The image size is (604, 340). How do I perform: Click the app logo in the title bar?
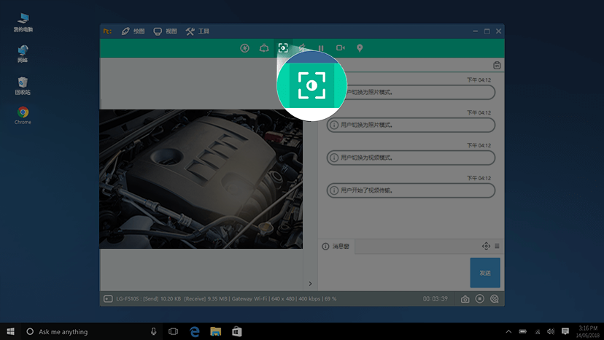(x=107, y=31)
